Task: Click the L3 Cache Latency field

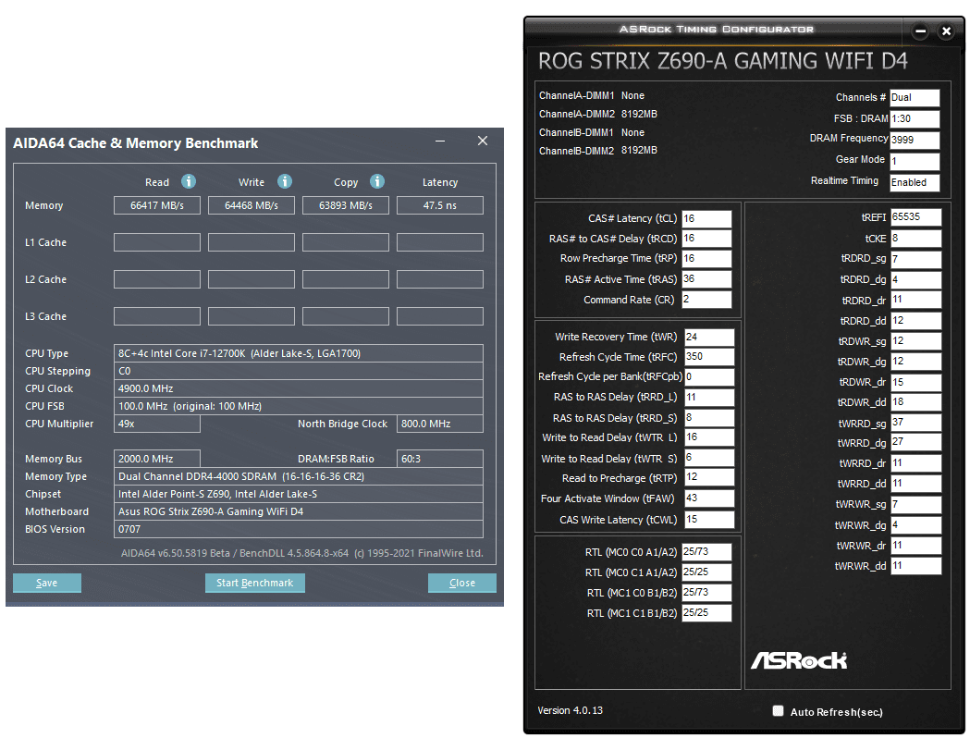Action: [x=440, y=316]
